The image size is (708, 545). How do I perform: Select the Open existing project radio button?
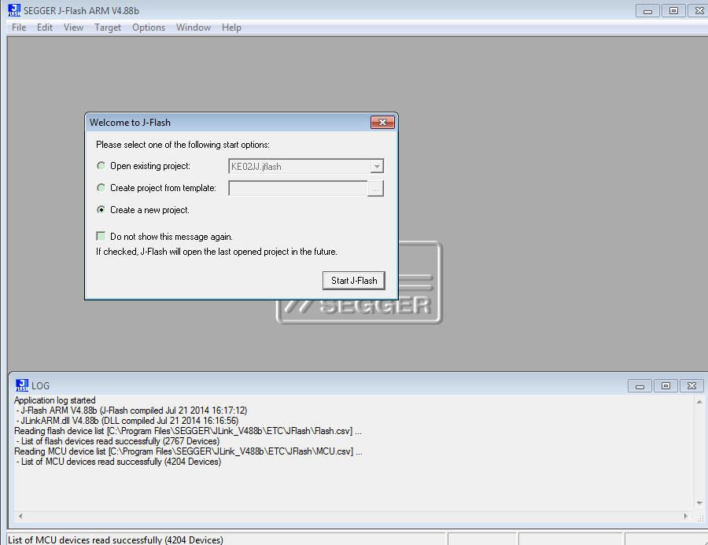pyautogui.click(x=101, y=166)
